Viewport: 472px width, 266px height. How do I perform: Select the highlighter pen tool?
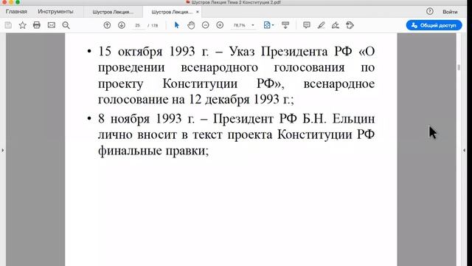(321, 25)
